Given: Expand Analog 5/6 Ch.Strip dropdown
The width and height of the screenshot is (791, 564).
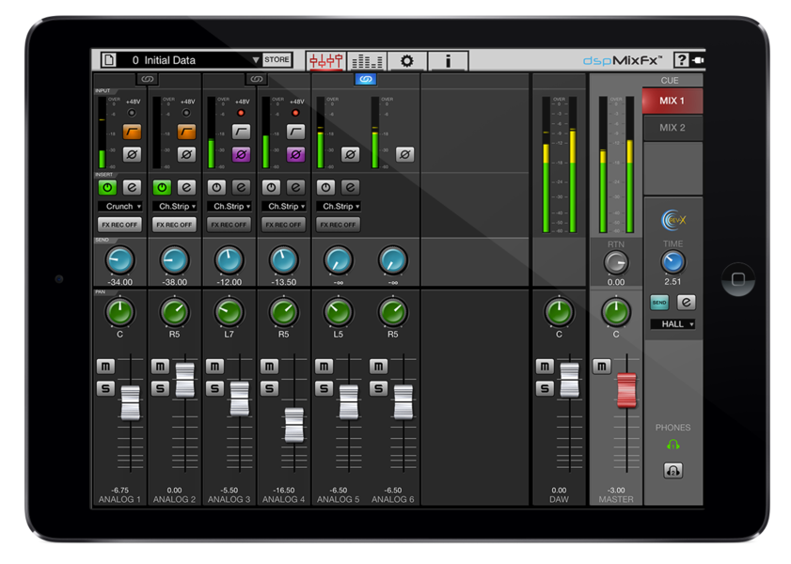Looking at the screenshot, I should 338,206.
